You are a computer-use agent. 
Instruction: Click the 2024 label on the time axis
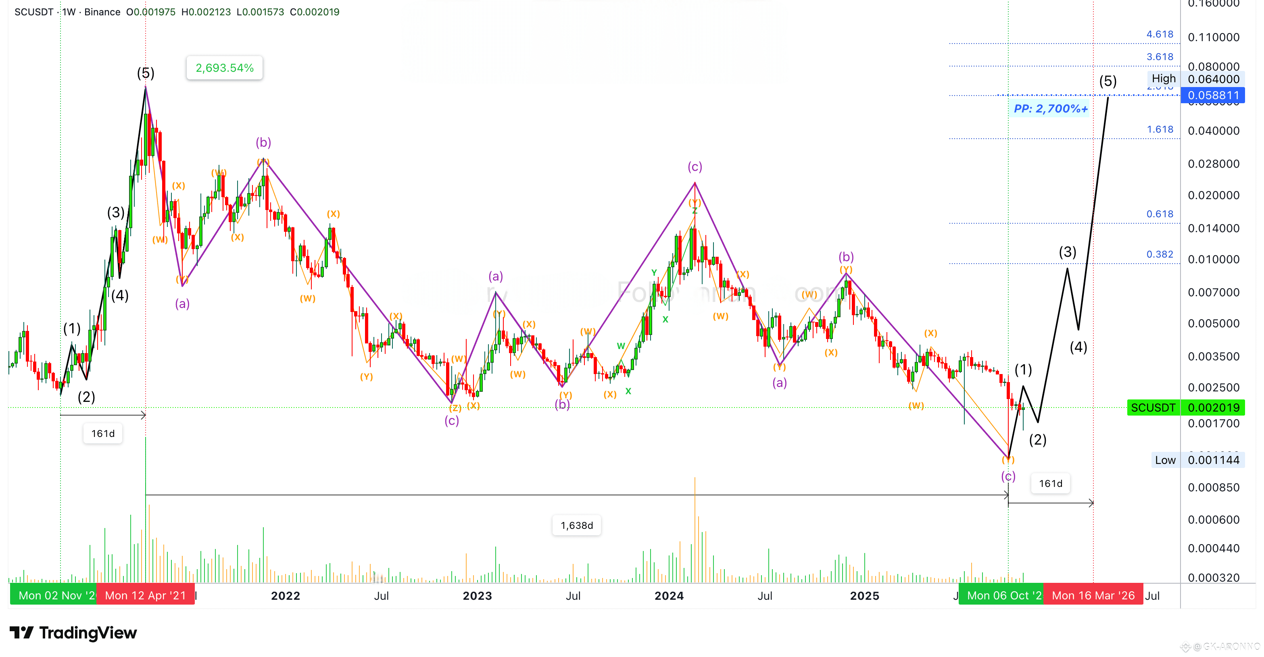pyautogui.click(x=669, y=596)
